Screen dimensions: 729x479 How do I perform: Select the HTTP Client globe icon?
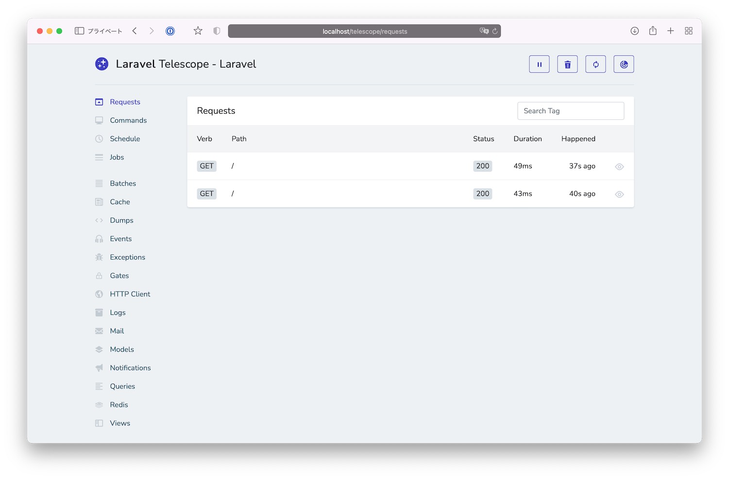pyautogui.click(x=99, y=294)
